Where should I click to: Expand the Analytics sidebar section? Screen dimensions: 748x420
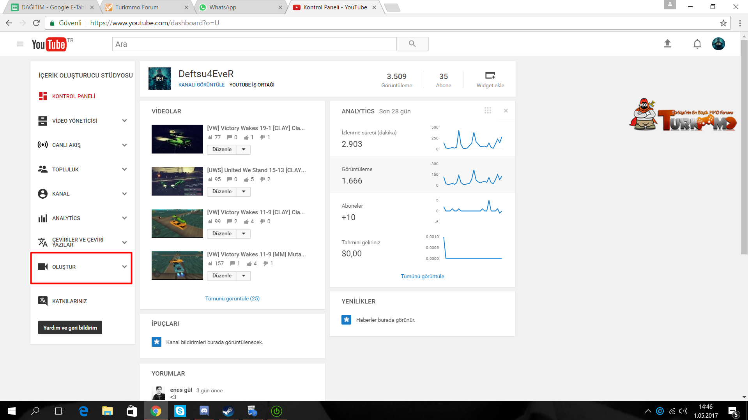[x=124, y=218]
